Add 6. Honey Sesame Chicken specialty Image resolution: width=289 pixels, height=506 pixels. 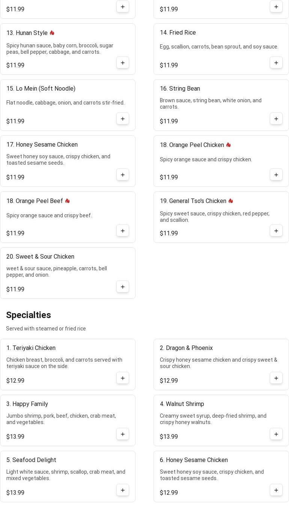(x=276, y=490)
